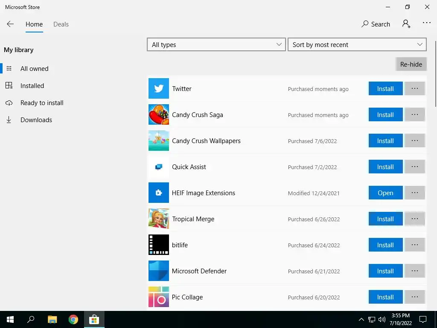Open more options for Microsoft Defender

[x=415, y=271]
